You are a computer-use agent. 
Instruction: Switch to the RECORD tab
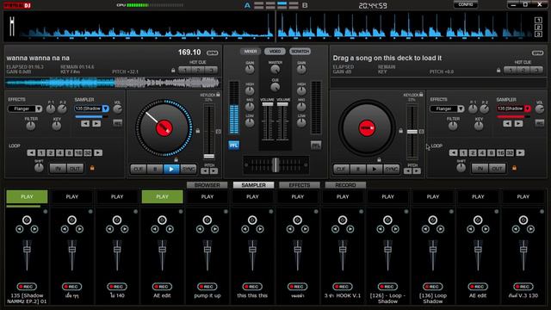(x=345, y=185)
